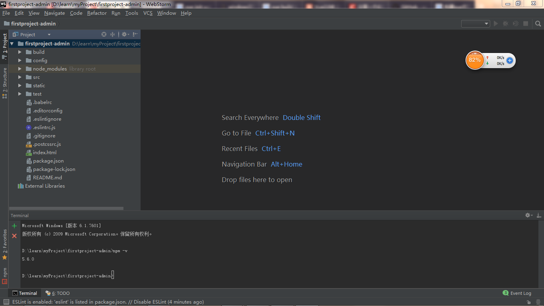The image size is (544, 306).
Task: Click the 82% orange memory usage circle
Action: click(475, 60)
